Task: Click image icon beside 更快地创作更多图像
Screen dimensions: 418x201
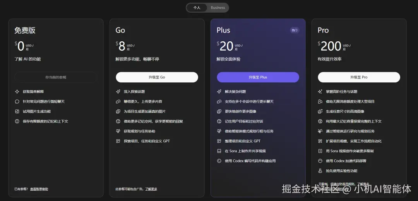Action: coord(219,111)
